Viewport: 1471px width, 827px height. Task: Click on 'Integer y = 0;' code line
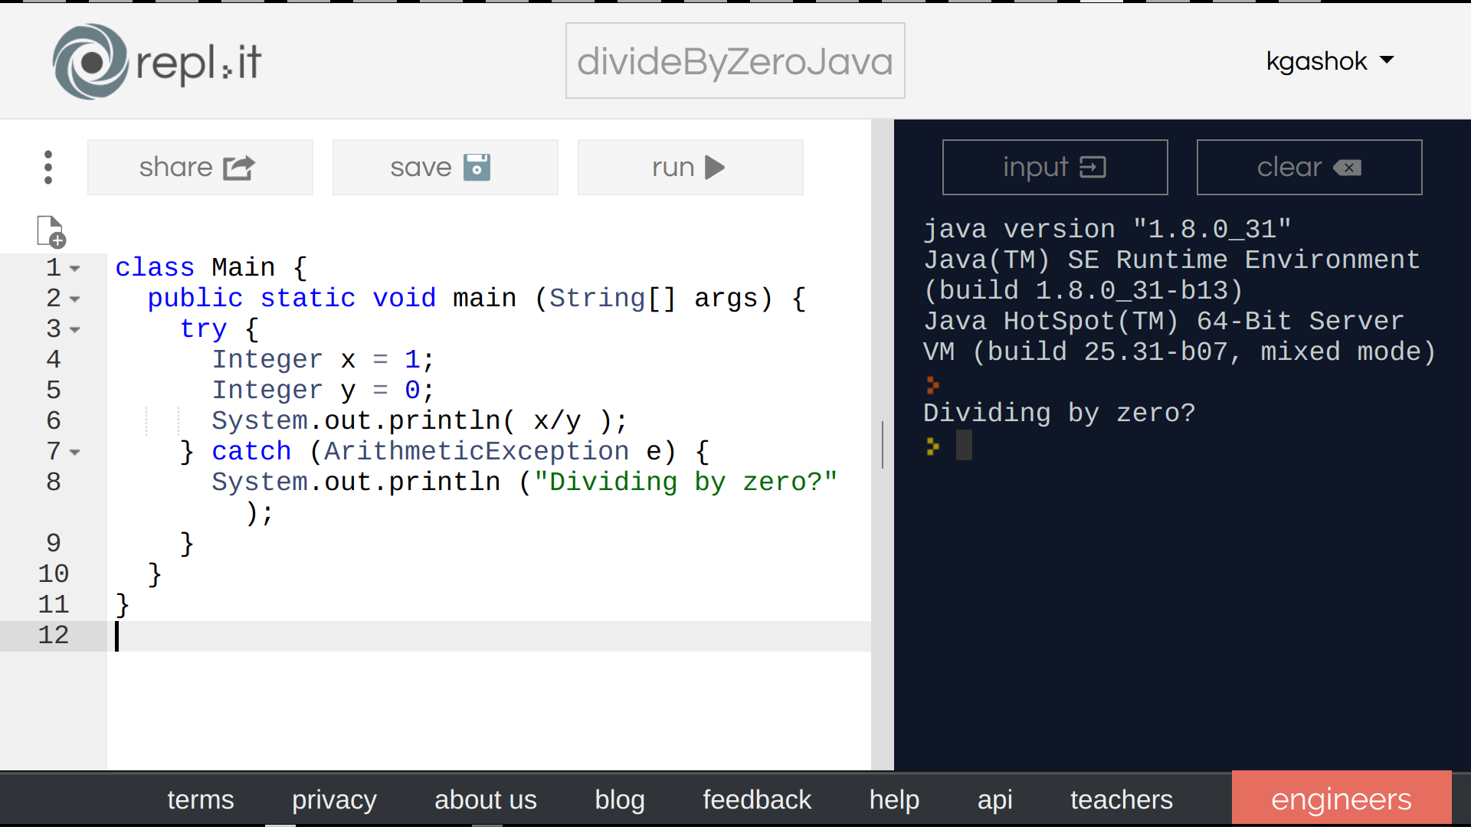tap(323, 391)
